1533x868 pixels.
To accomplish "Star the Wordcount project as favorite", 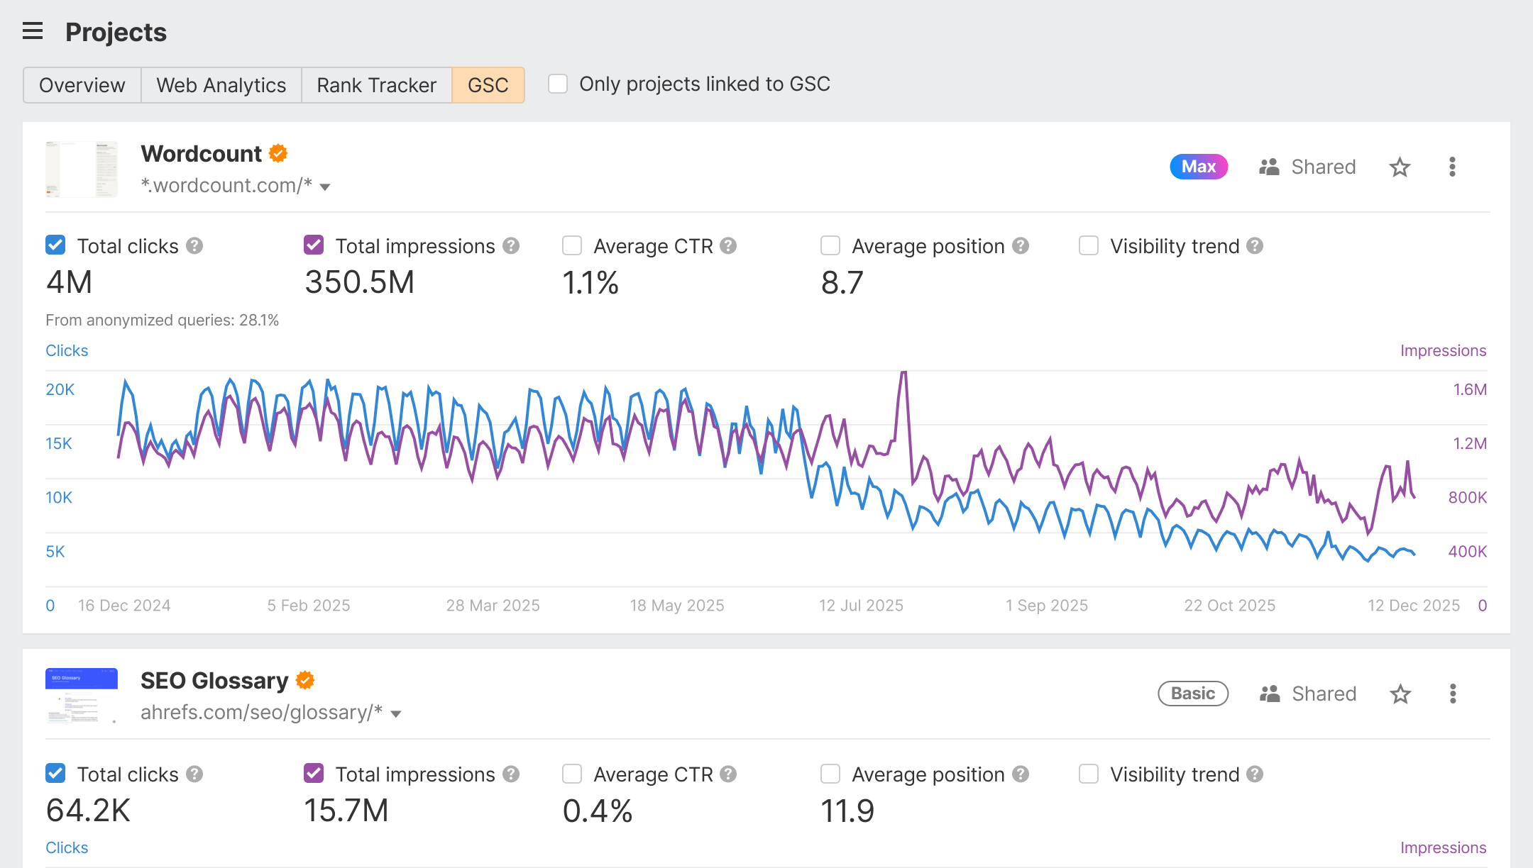I will (1400, 167).
